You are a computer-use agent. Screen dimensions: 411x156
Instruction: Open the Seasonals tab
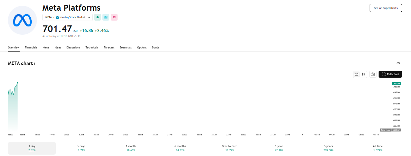click(x=126, y=47)
